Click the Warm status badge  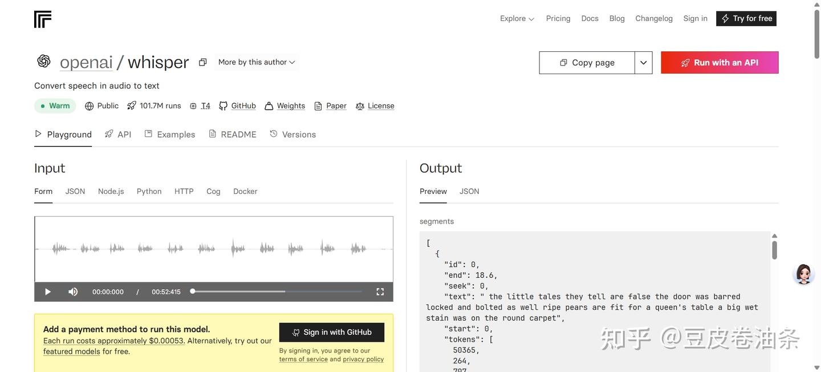[x=55, y=106]
